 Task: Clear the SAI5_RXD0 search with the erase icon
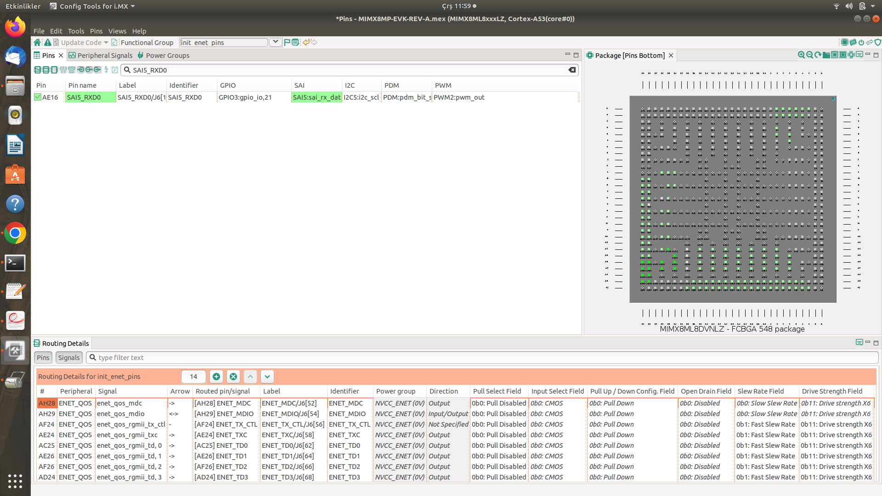(572, 70)
